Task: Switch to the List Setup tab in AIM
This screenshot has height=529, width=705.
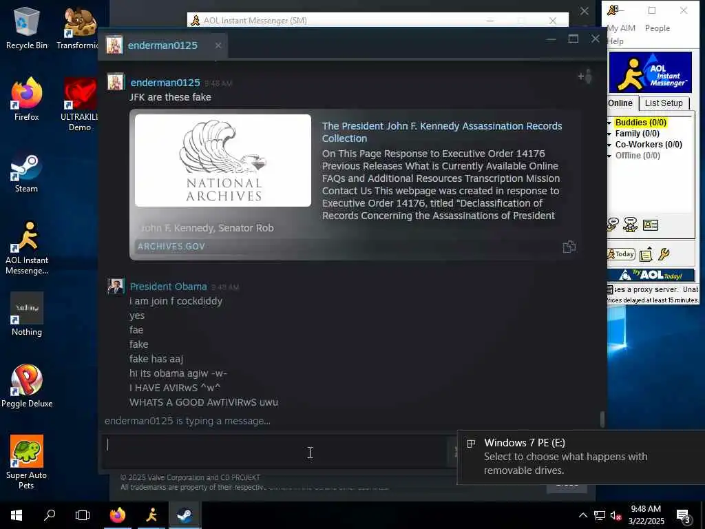Action: 664,103
